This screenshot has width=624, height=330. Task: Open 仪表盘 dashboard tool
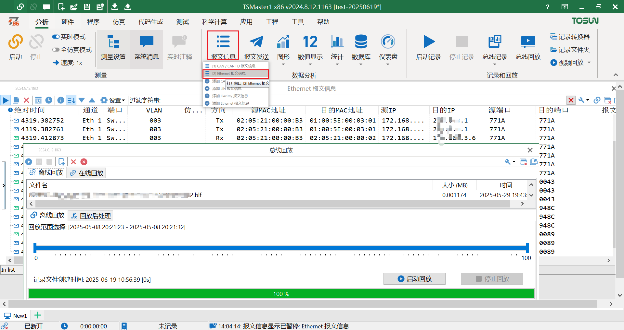click(x=388, y=47)
